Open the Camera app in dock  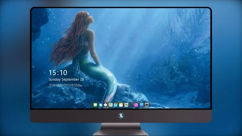point(147,105)
